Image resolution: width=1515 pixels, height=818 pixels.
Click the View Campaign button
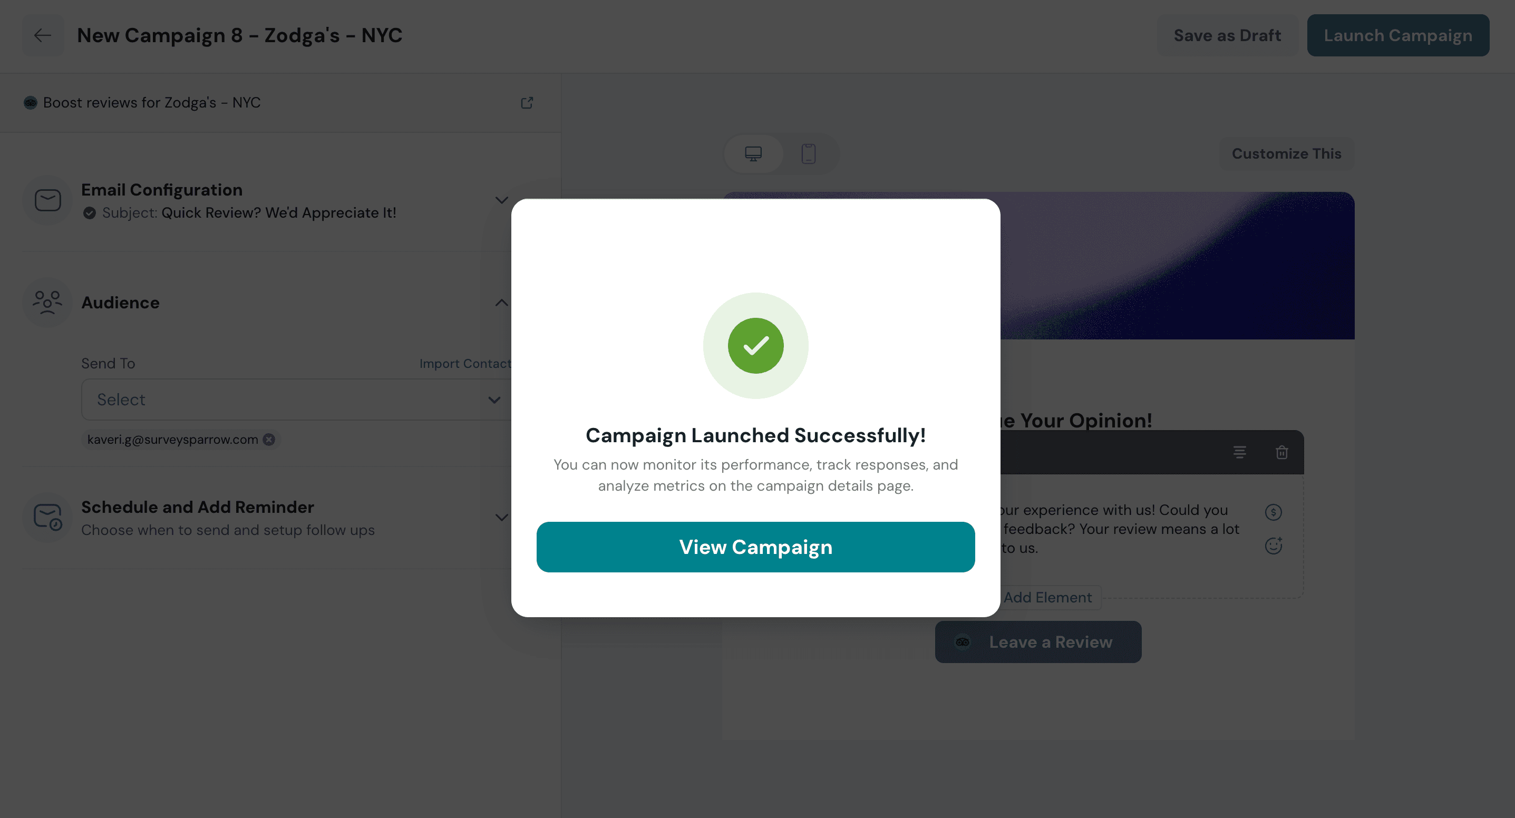755,547
